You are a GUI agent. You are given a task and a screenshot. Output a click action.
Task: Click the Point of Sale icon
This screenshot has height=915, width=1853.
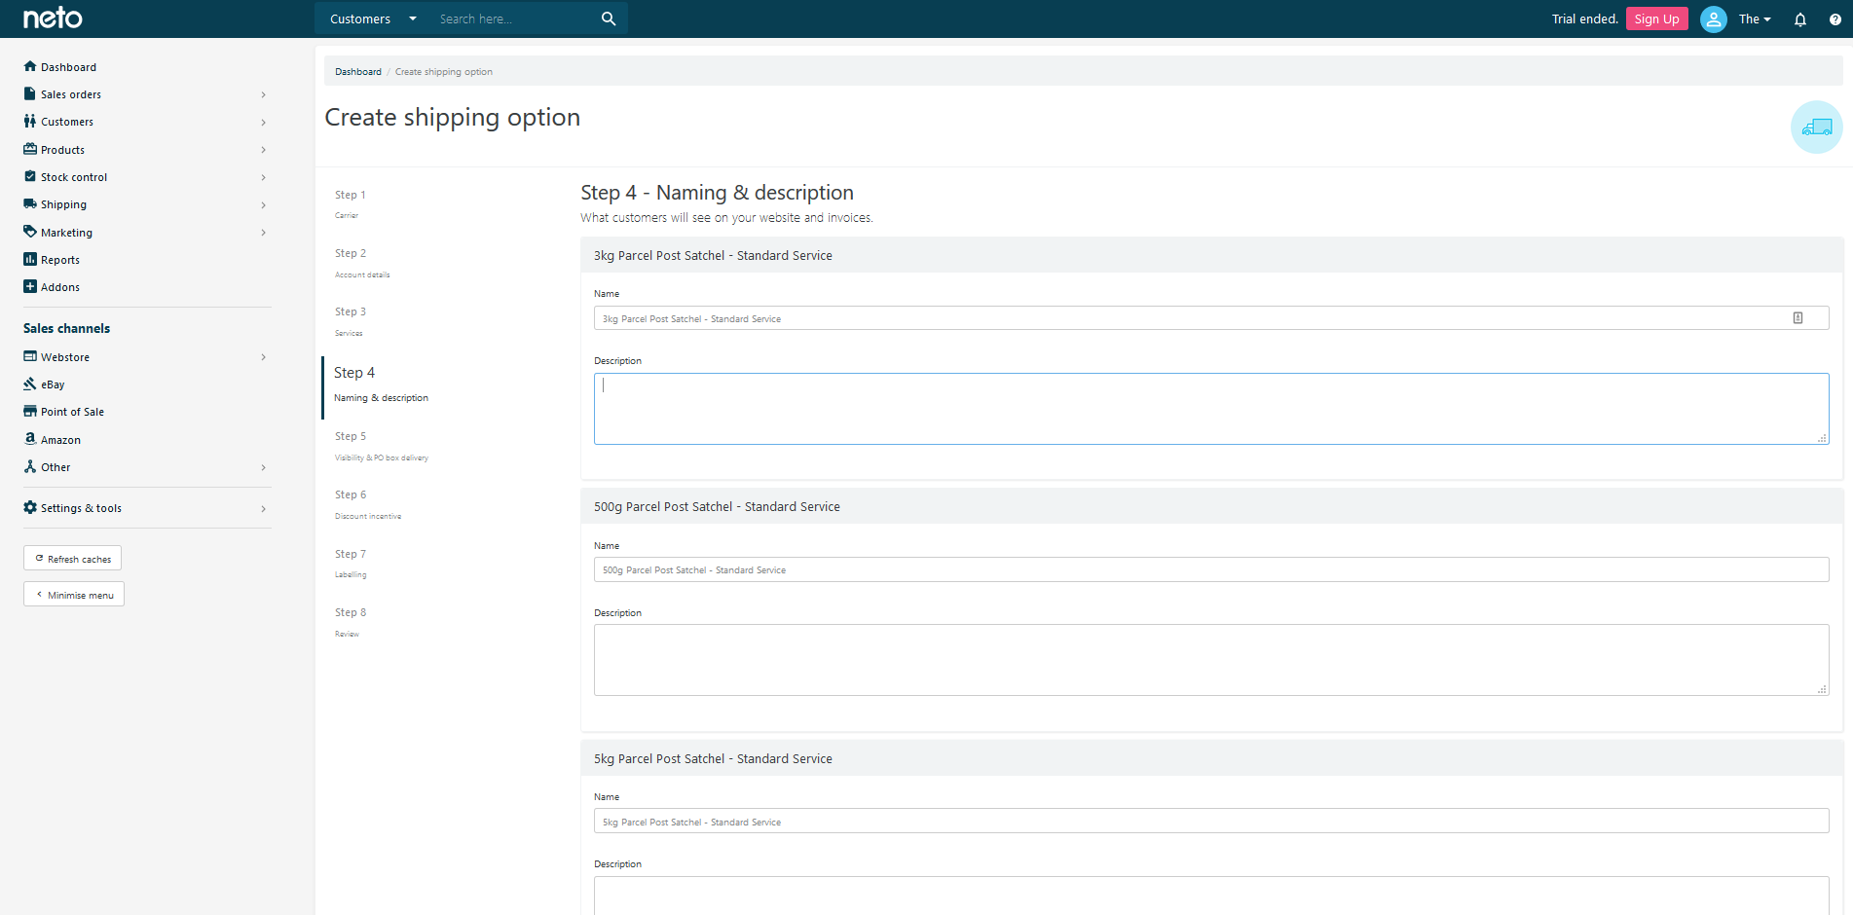pos(30,411)
